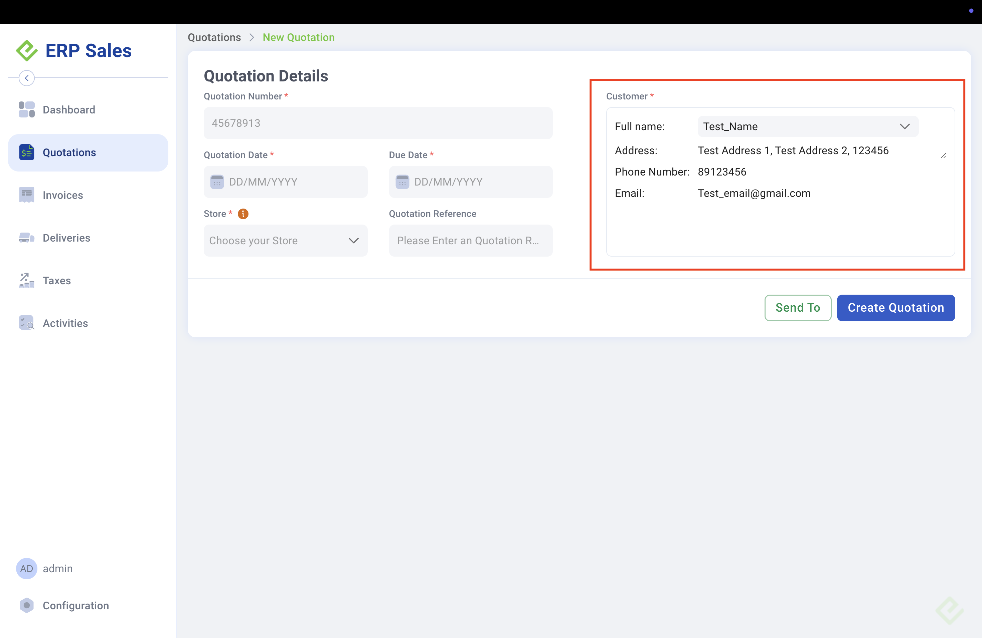Open the admin user entry
This screenshot has height=638, width=982.
(88, 569)
